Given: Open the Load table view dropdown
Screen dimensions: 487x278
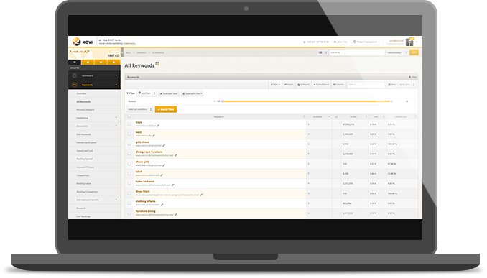Looking at the screenshot, I should [x=192, y=93].
